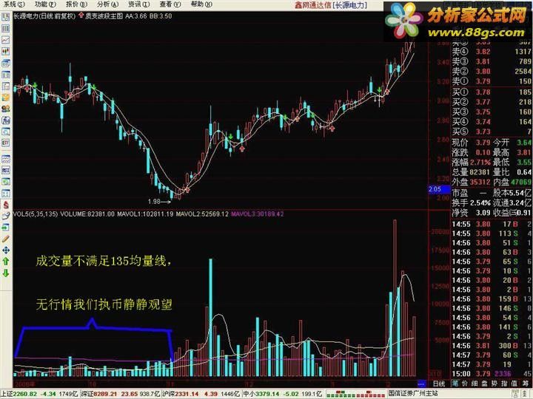Click the 沪深2331.14 index in status bar
Screen dimensions: 533x399
(201, 394)
